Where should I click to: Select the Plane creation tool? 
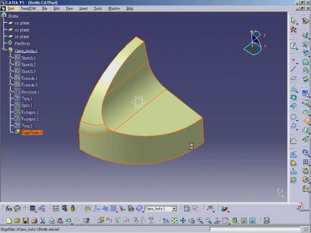pos(293,78)
